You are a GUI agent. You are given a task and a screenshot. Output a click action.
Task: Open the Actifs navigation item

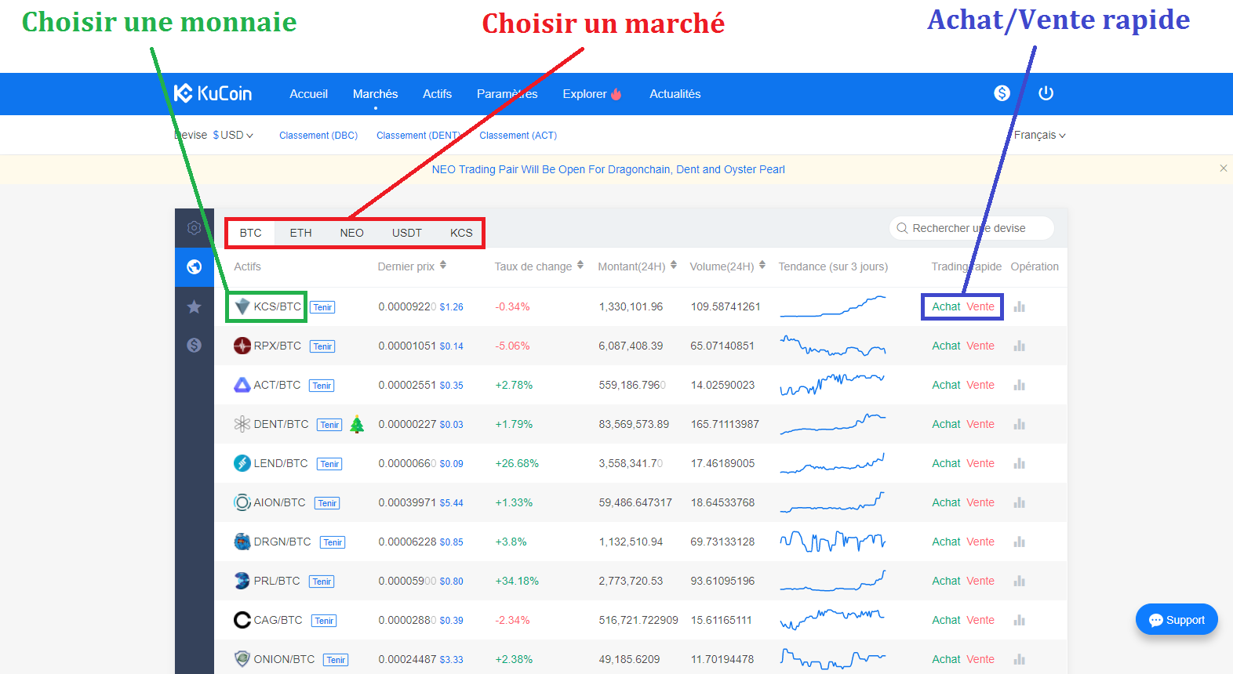coord(437,93)
